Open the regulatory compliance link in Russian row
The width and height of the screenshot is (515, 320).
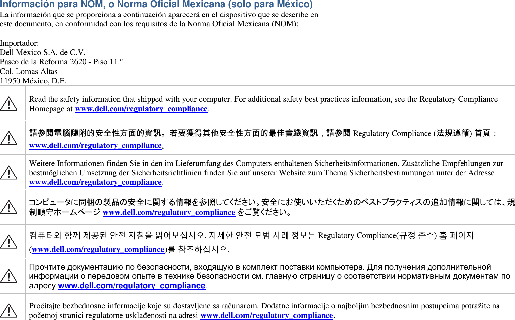pyautogui.click(x=132, y=286)
